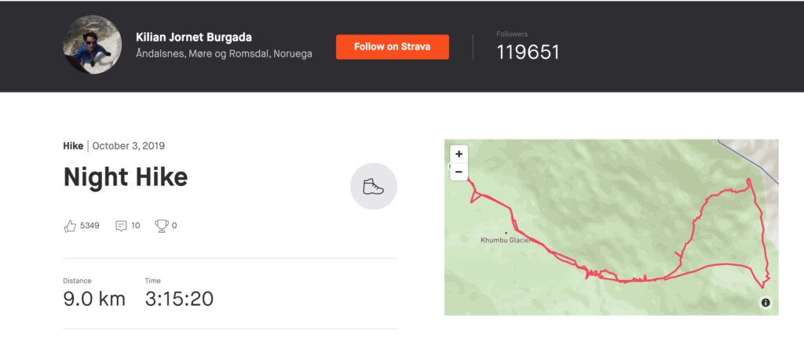Click the 3:15:20 time value
The image size is (804, 342).
179,299
